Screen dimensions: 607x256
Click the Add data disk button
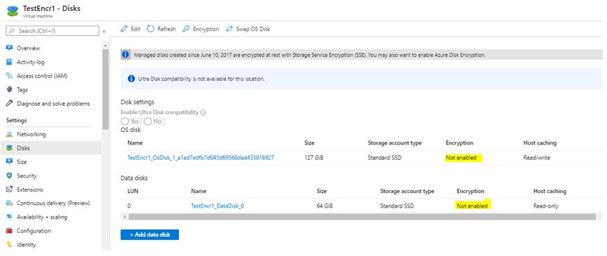tap(150, 235)
